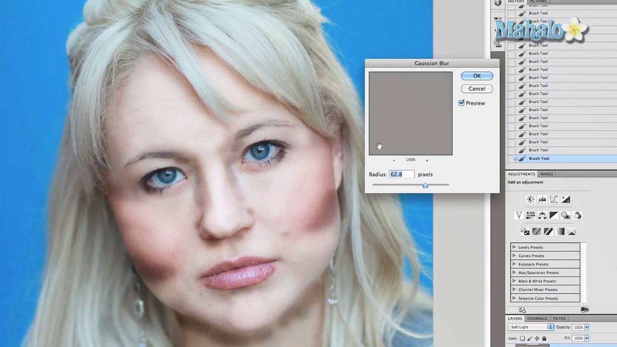Click the clip-to-layer icon in Adjustments panel
Screen dimensions: 617x347
(x=585, y=310)
